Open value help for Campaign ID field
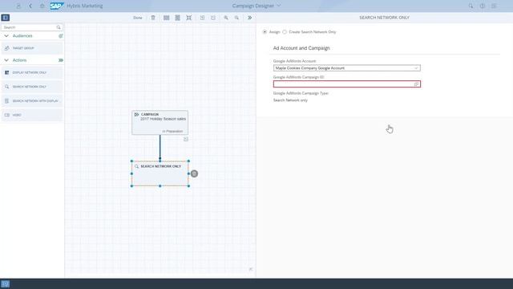This screenshot has width=513, height=289. 416,84
